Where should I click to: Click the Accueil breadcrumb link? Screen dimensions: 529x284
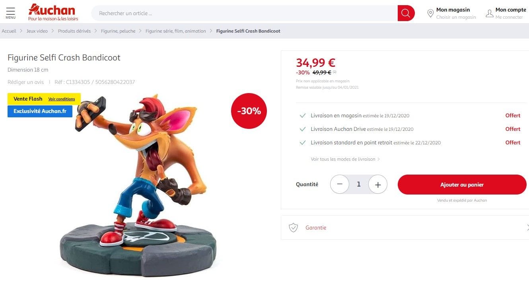coord(9,31)
